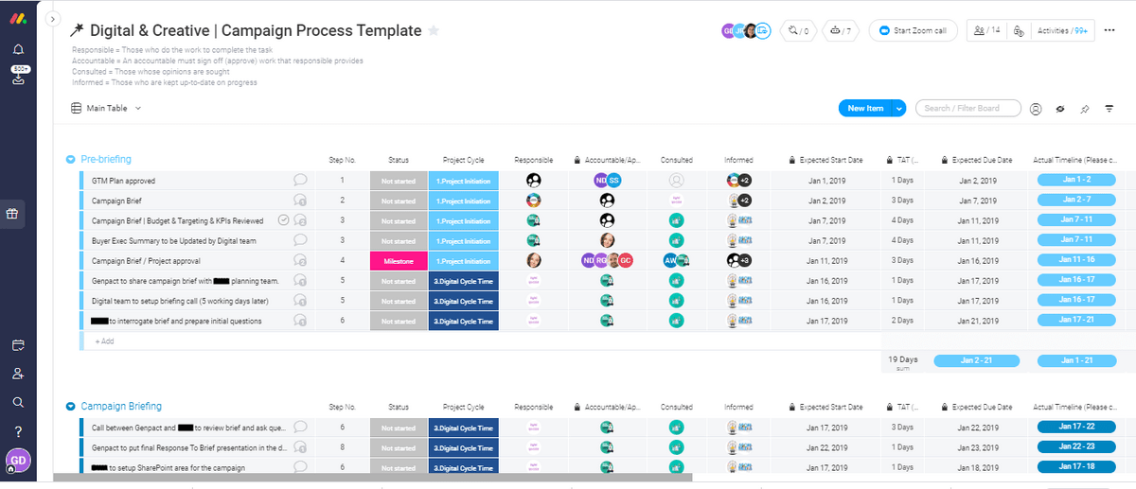Click the New Item button
Image resolution: width=1136 pixels, height=489 pixels.
pos(864,109)
